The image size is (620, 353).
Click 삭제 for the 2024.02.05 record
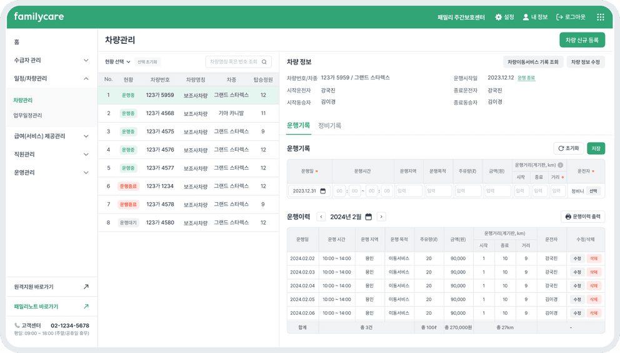click(x=594, y=299)
